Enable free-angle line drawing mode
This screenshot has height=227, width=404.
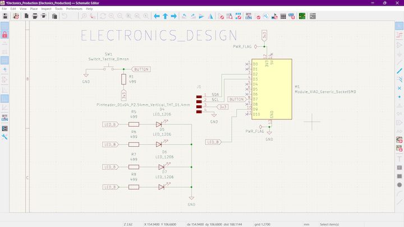pos(4,90)
